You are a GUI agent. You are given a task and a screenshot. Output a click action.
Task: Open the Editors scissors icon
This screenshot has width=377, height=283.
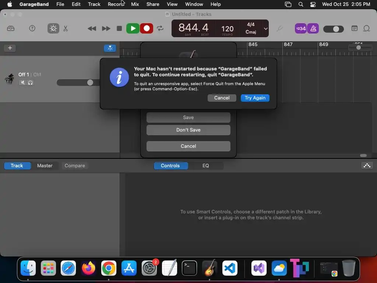click(x=66, y=28)
